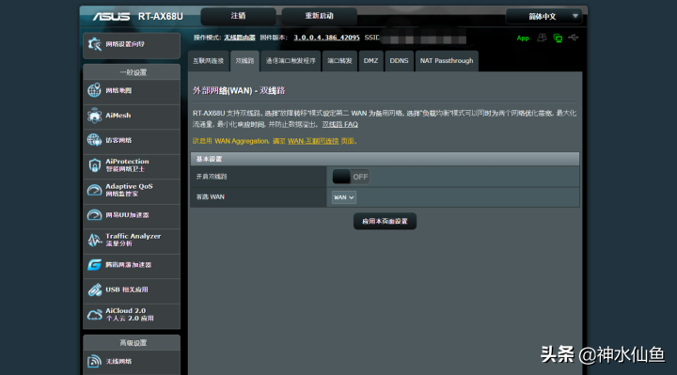Image resolution: width=677 pixels, height=375 pixels.
Task: Click the firmware version 3.0.0.4.386_42095 link
Action: (x=327, y=38)
